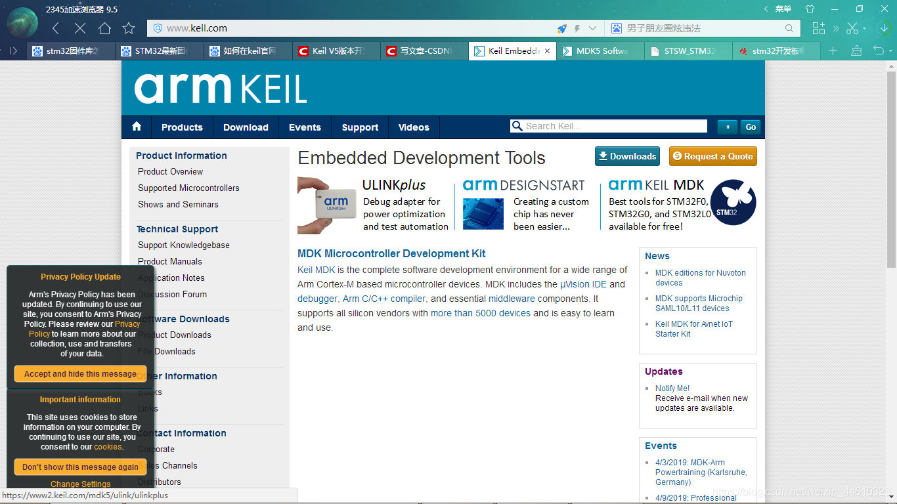Click Don't show this message again button
Screen dimensions: 897x504
80,467
